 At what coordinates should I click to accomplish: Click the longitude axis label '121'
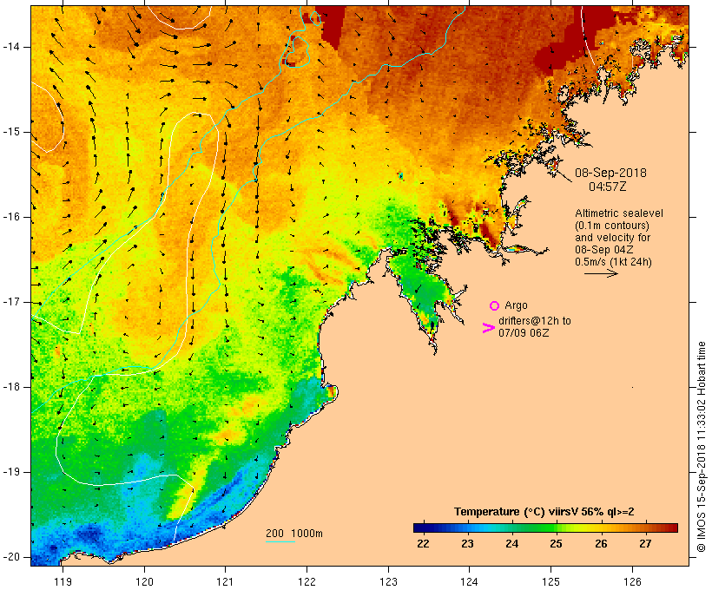point(225,581)
